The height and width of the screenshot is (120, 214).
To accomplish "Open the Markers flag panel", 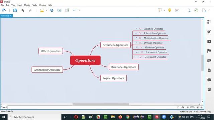I will 209,51.
